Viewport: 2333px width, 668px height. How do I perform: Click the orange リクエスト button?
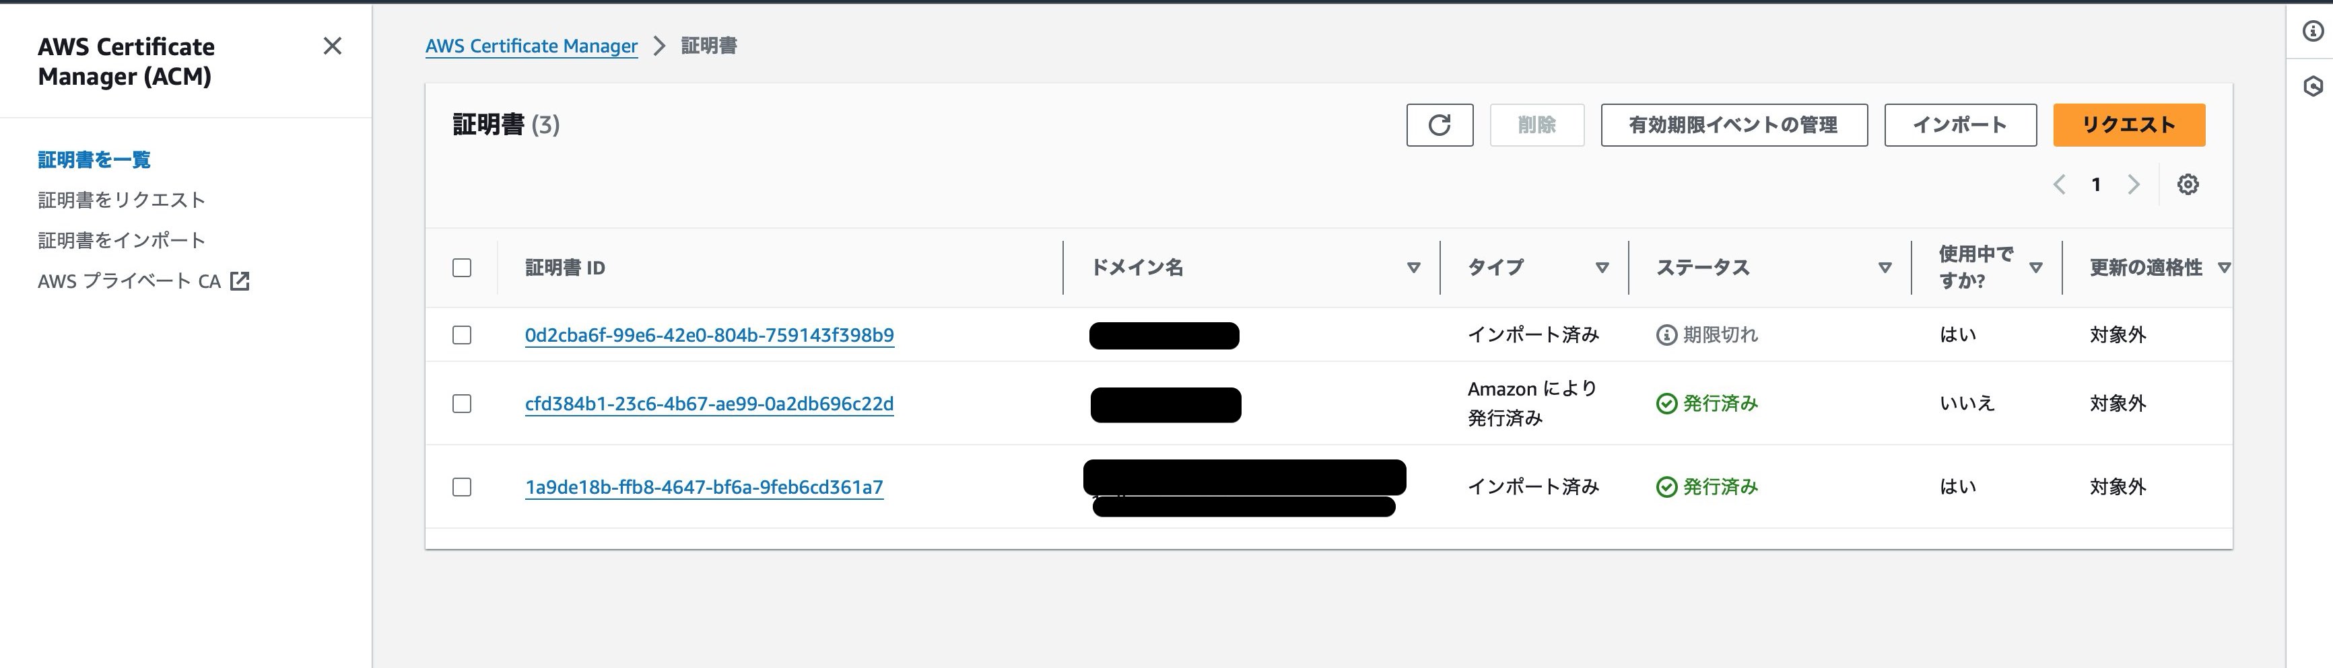(x=2128, y=125)
